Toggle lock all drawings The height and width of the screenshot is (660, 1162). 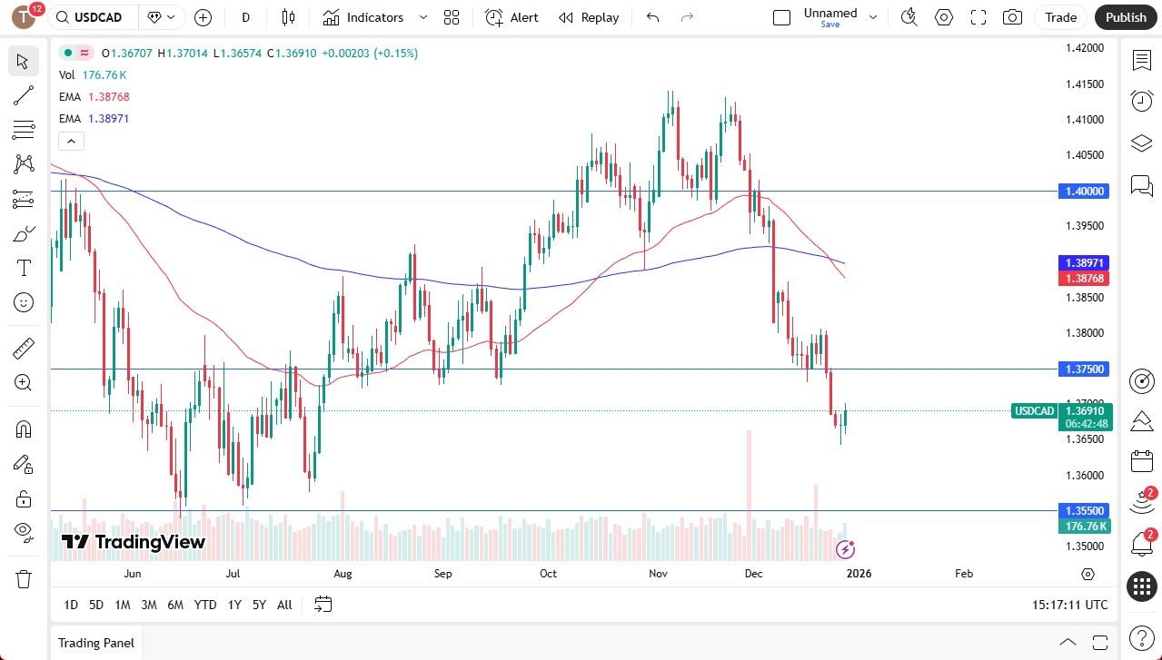click(x=24, y=498)
